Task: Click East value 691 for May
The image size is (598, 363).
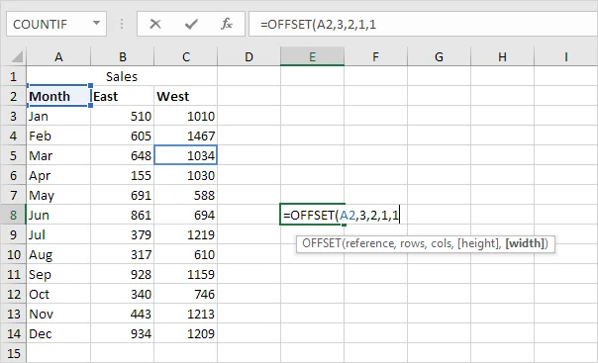Action: (123, 195)
